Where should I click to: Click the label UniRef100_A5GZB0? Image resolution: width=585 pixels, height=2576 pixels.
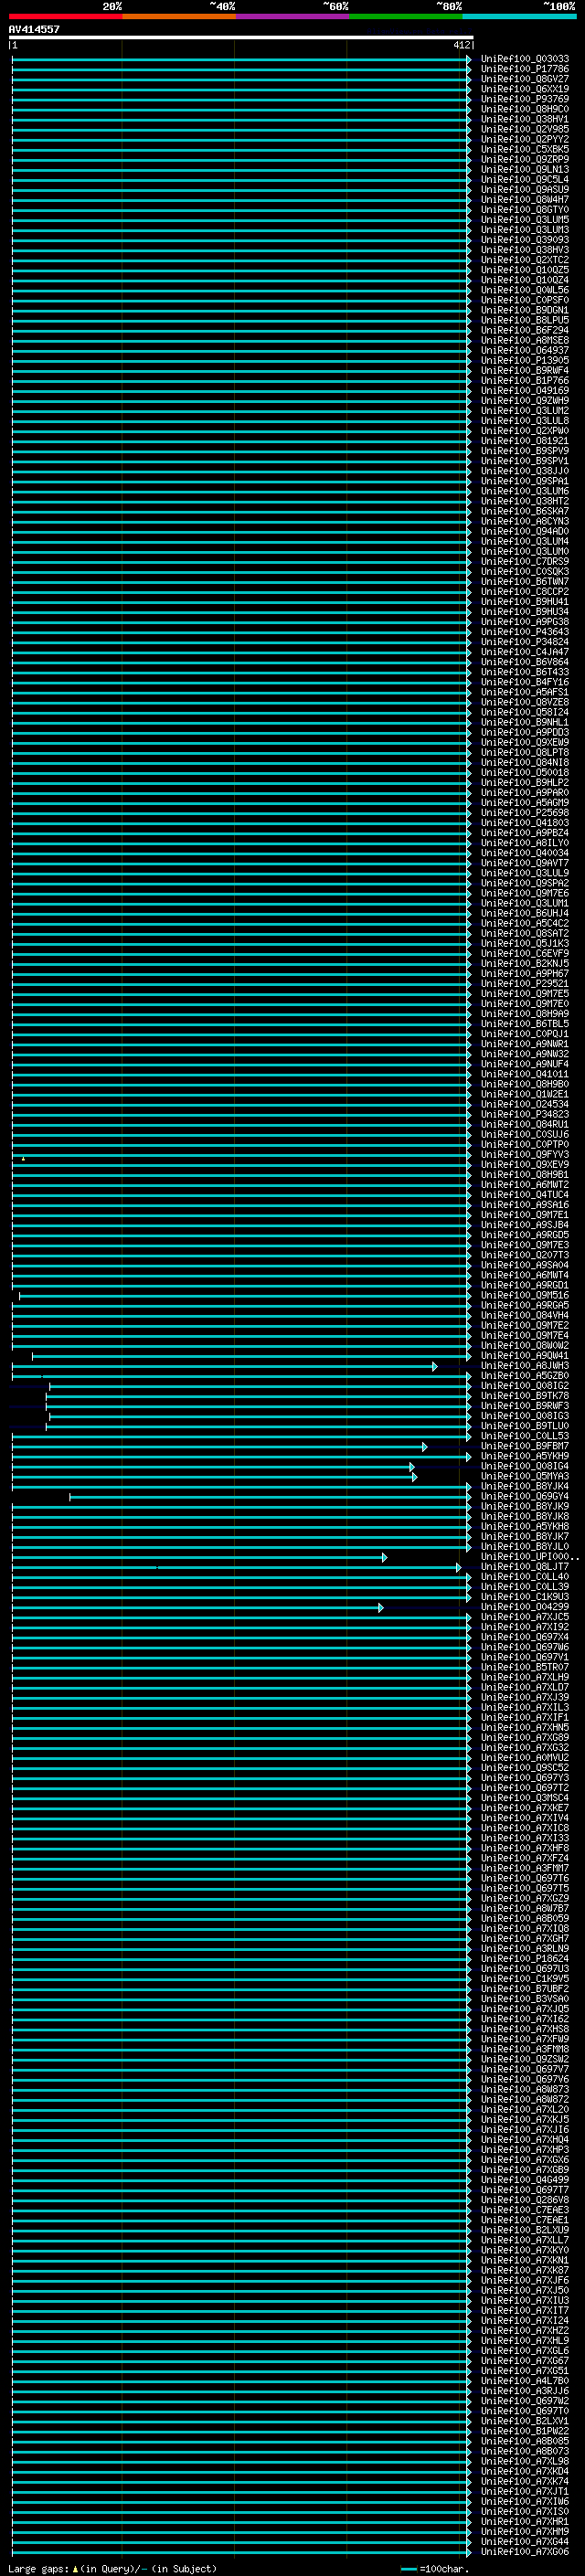(524, 1375)
